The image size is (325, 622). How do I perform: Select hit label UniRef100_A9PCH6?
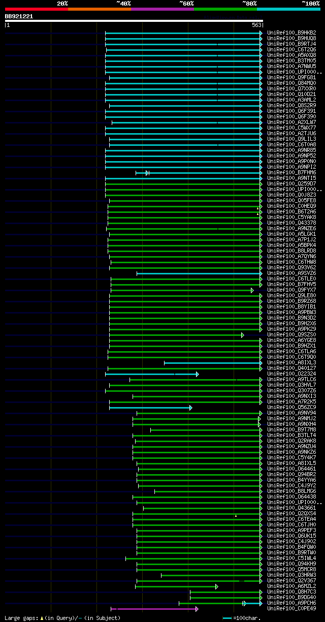pyautogui.click(x=292, y=603)
